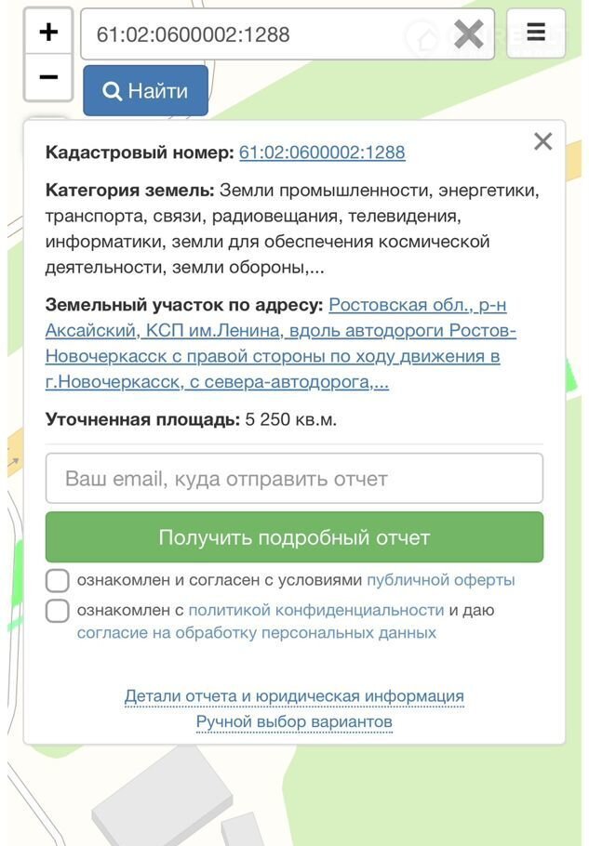Close the parcel info popup
The width and height of the screenshot is (589, 846).
point(542,141)
